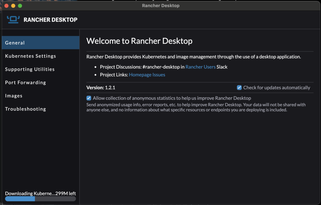Minimize the Rancher Desktop window

(13, 6)
